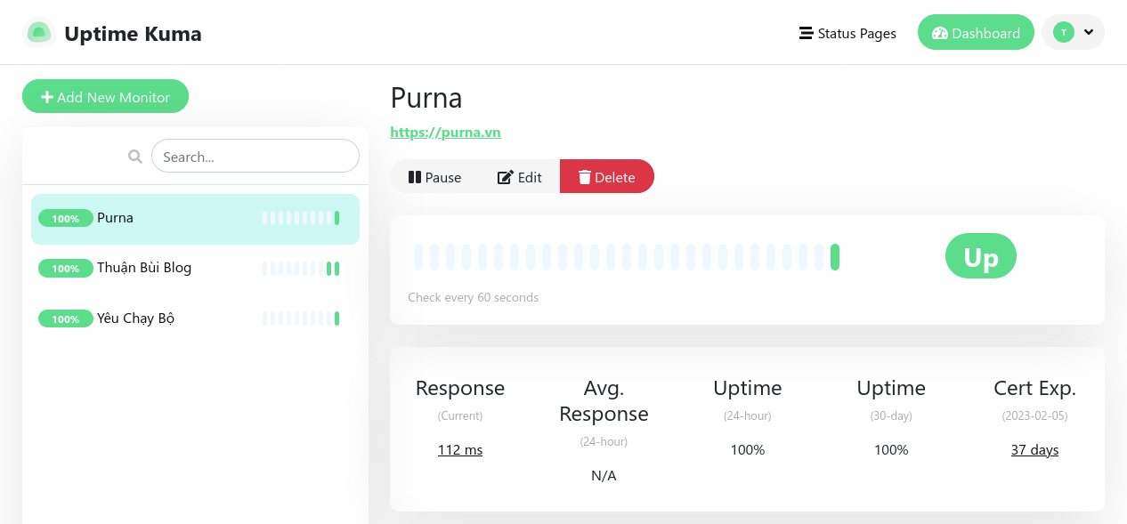Screen dimensions: 1127x524
Task: Click the Dashboard gauge icon
Action: click(940, 34)
